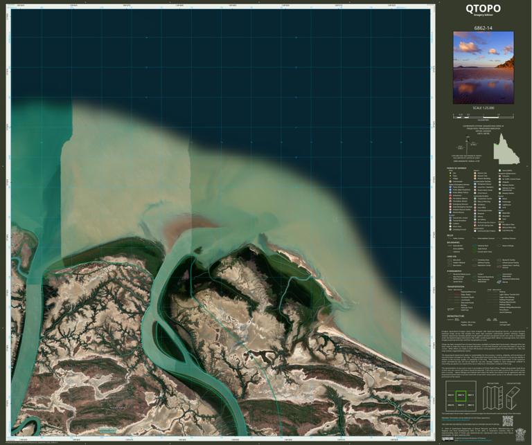
Task: Click the sheet number 6862-14 above the photo
Action: [x=483, y=28]
